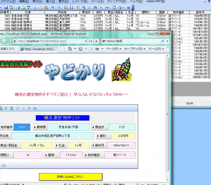This screenshot has width=211, height=185.
Task: Open the Adobe PDF(B) menu
Action: [x=156, y=1]
